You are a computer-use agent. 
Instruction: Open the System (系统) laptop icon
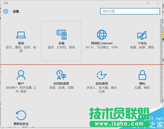[x=21, y=35]
